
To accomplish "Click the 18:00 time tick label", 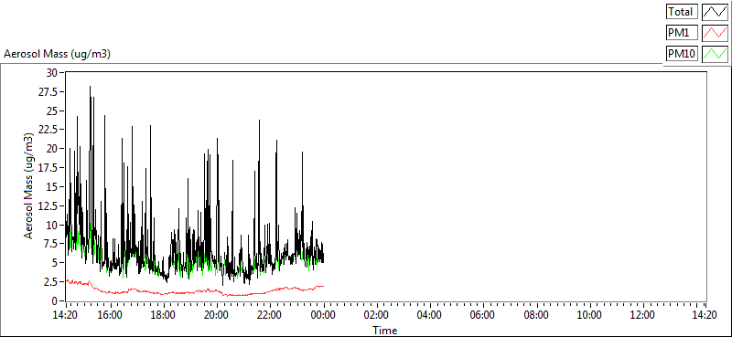I will 164,315.
